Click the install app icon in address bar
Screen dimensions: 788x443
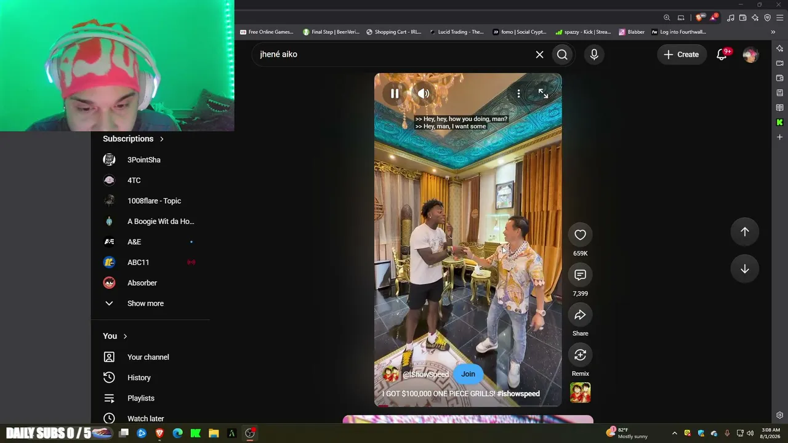(x=681, y=18)
